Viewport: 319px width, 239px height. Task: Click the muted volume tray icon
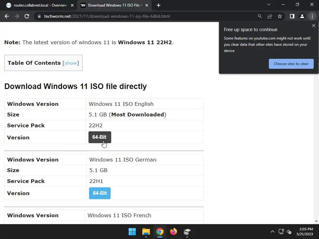pyautogui.click(x=289, y=232)
